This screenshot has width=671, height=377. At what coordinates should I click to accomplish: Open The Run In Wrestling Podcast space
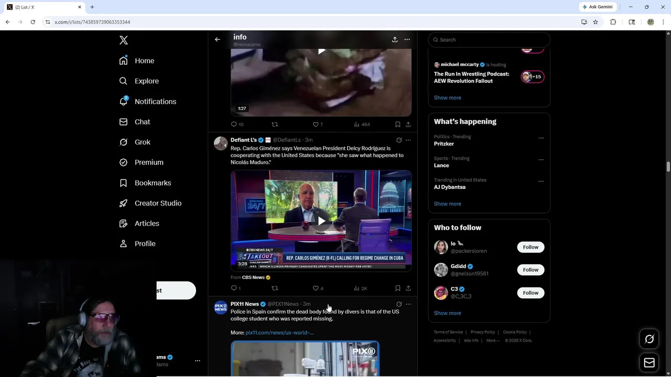click(x=471, y=77)
